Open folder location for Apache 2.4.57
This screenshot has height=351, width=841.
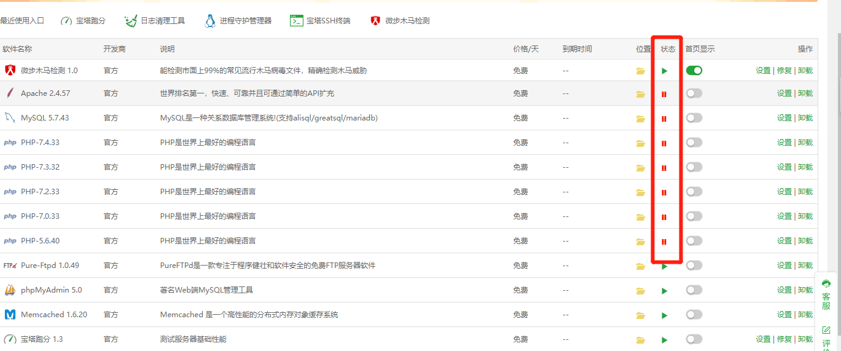tap(641, 94)
